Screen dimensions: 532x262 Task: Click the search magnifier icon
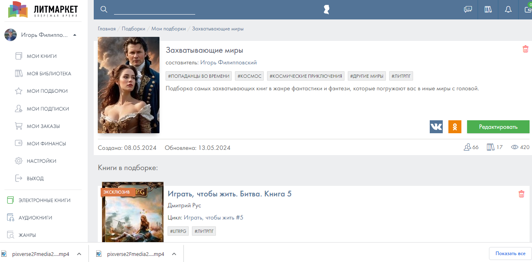pos(104,9)
